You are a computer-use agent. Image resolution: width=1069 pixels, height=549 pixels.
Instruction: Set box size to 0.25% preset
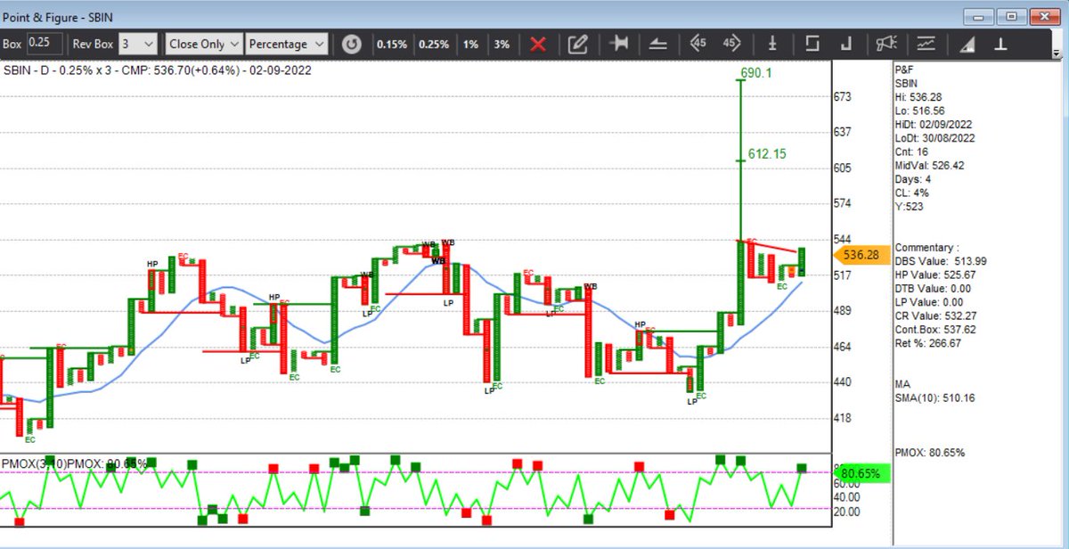[434, 44]
